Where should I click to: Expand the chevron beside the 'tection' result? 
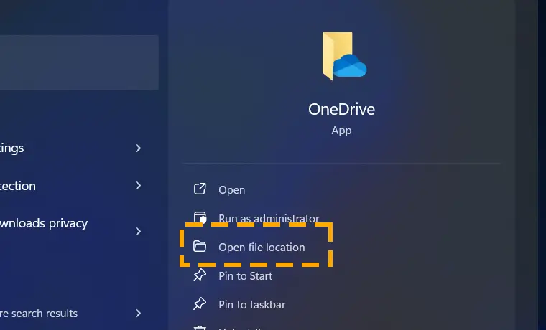click(138, 185)
